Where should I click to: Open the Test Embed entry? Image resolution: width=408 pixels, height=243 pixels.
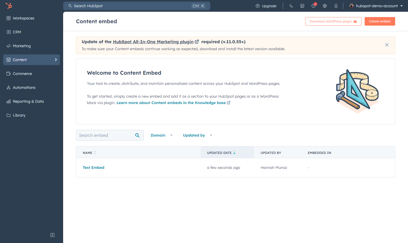[x=93, y=168]
